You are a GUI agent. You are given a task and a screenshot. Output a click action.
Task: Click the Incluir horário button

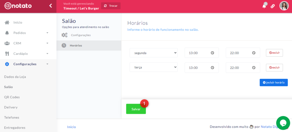273,82
